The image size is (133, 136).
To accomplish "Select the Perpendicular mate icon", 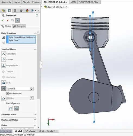I will (4, 65).
